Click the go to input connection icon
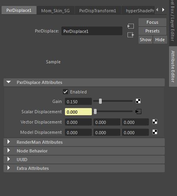The image size is (177, 196). coord(131,26)
